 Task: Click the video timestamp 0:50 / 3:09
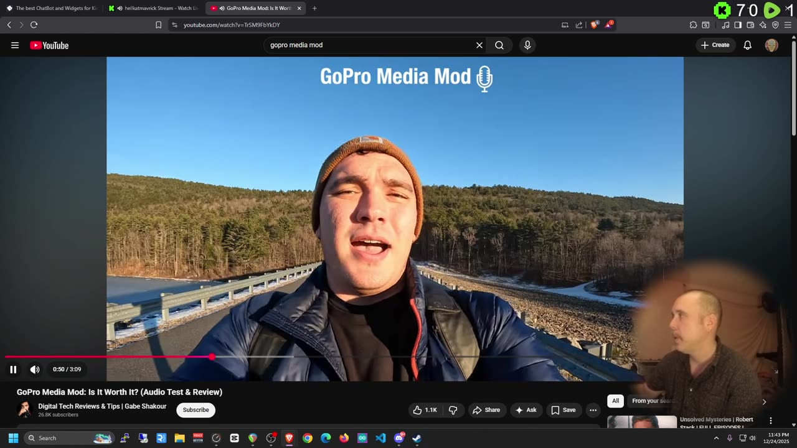click(67, 370)
